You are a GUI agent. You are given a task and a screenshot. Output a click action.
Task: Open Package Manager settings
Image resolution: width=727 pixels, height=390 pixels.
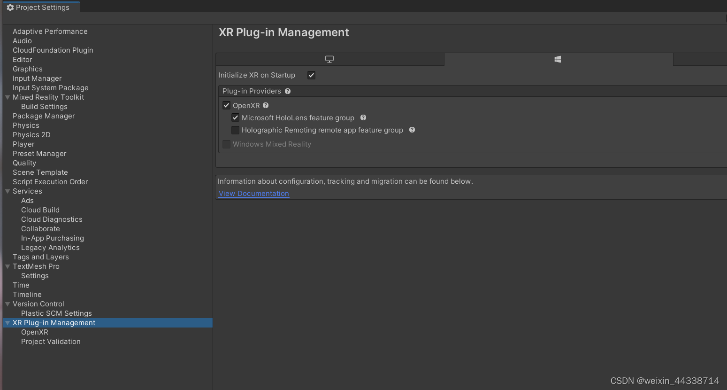[44, 116]
